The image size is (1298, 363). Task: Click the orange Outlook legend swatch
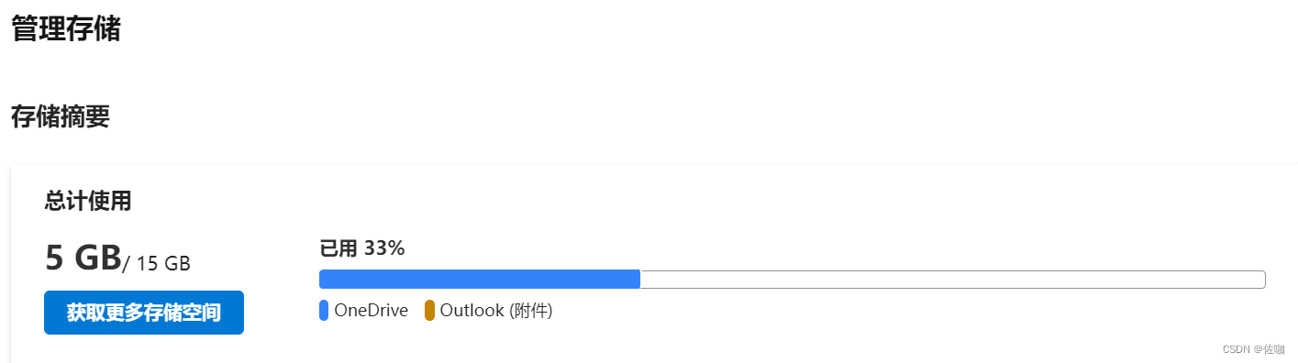[429, 311]
